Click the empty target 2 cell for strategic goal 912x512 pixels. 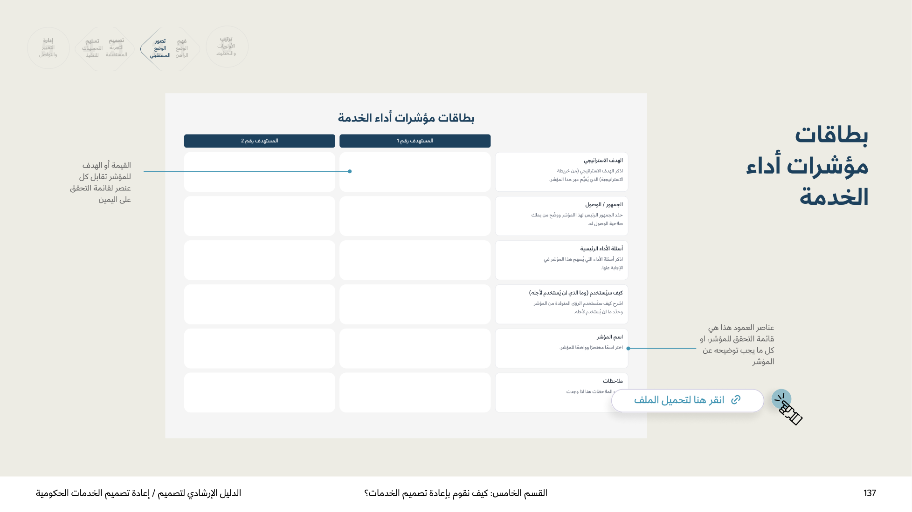click(x=260, y=172)
